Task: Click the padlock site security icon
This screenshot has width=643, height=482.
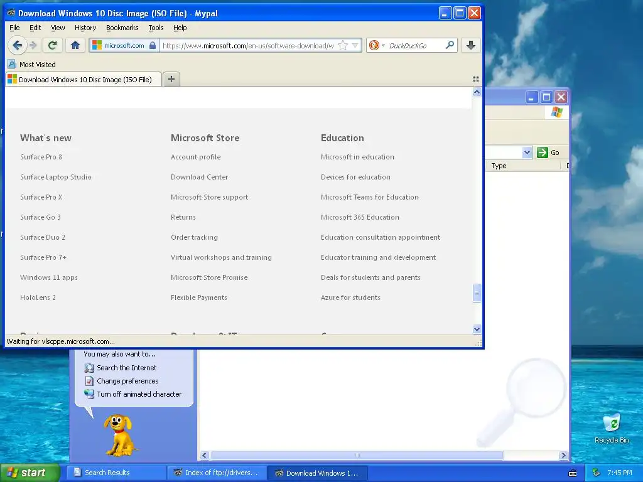Action: (153, 45)
